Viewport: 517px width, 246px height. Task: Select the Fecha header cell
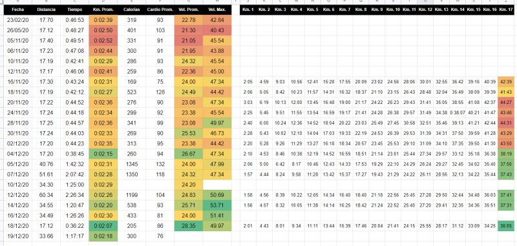[18, 10]
